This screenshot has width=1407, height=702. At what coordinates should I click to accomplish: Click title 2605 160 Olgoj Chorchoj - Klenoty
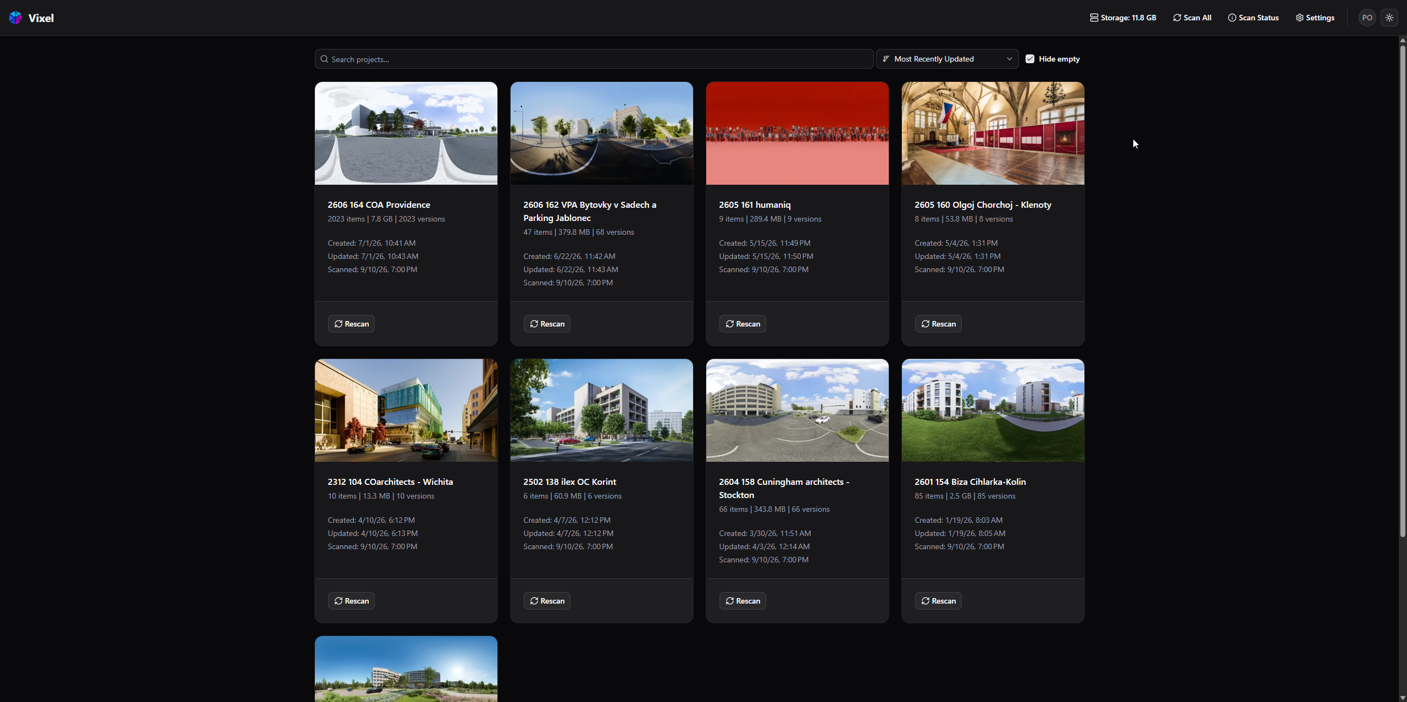coord(983,204)
